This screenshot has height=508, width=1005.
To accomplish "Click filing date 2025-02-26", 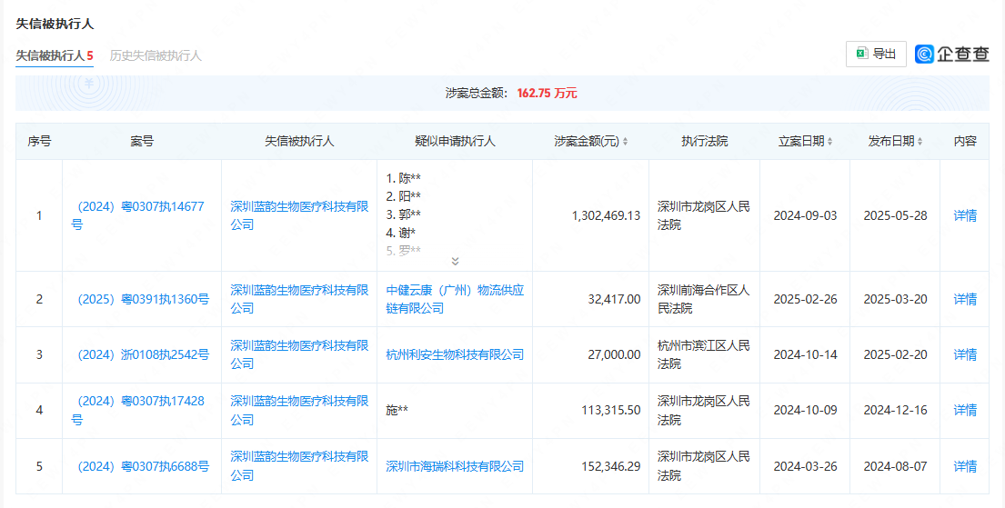I will click(x=805, y=299).
